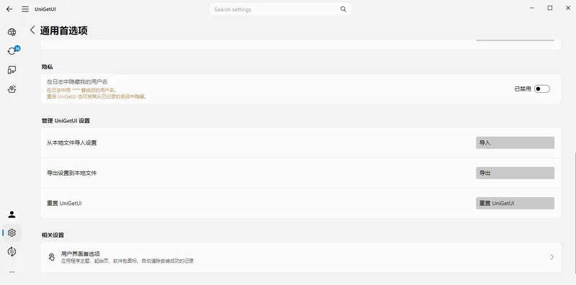Click the 在日志中隐藏我的用户名 label

[77, 82]
